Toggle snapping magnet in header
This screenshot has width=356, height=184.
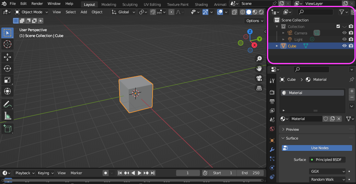click(x=153, y=12)
